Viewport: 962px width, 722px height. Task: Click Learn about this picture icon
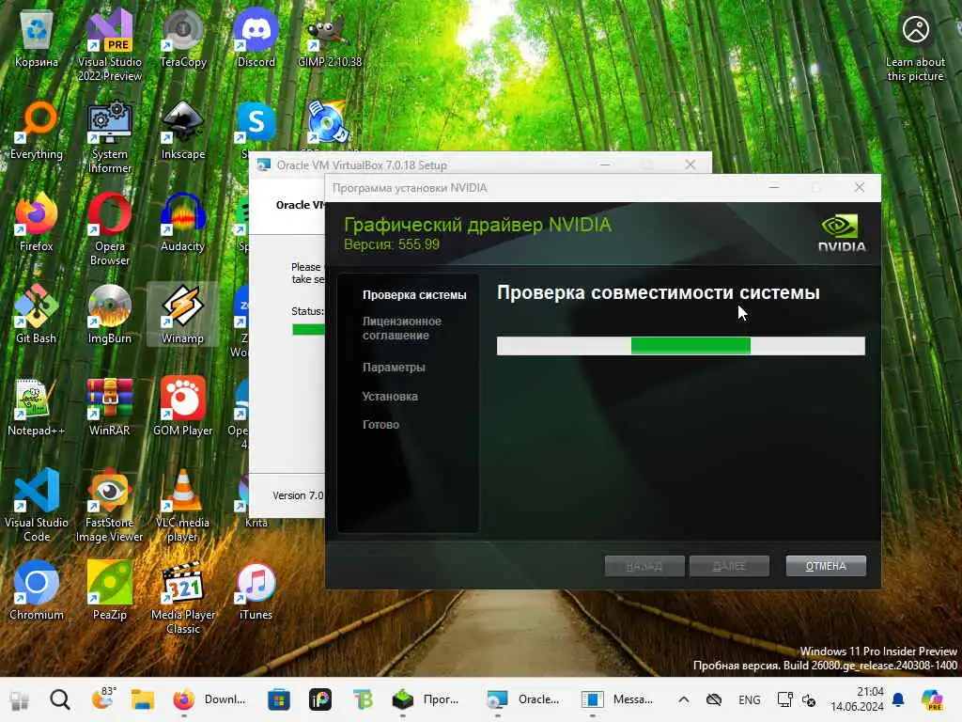click(x=915, y=47)
